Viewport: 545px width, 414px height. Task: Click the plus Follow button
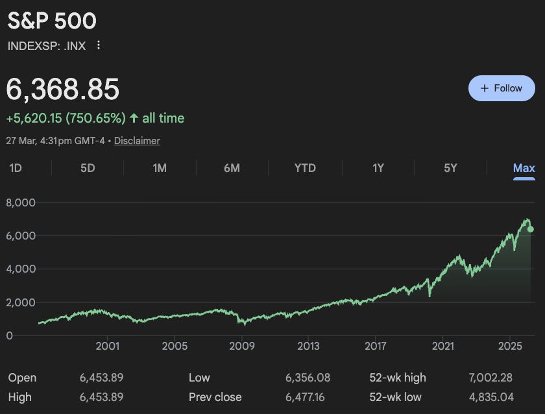[502, 88]
